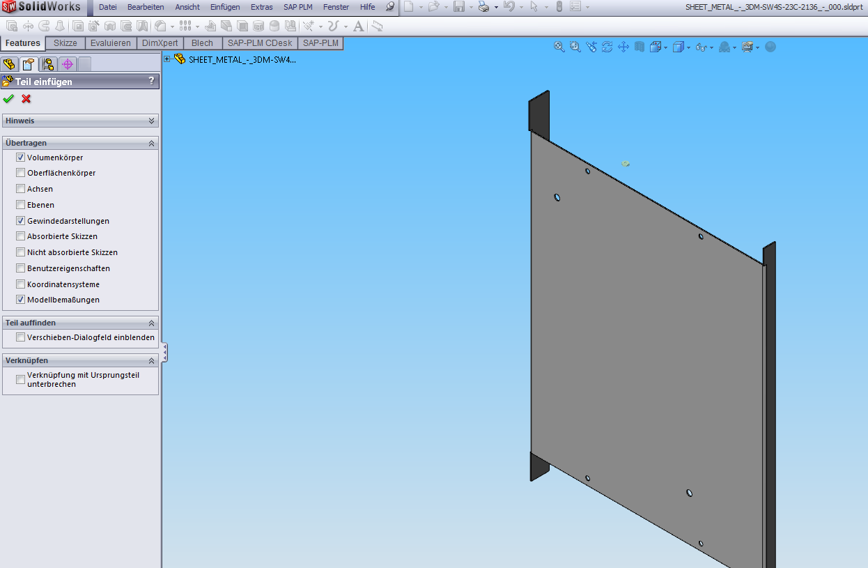868x568 pixels.
Task: Enable the Oberflächenkörper checkbox
Action: tap(20, 173)
